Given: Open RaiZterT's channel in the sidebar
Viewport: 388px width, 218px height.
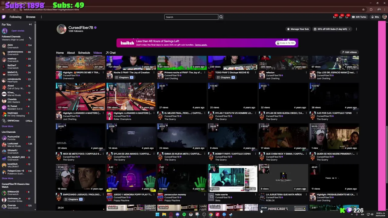Looking at the screenshot, I should [x=17, y=67].
